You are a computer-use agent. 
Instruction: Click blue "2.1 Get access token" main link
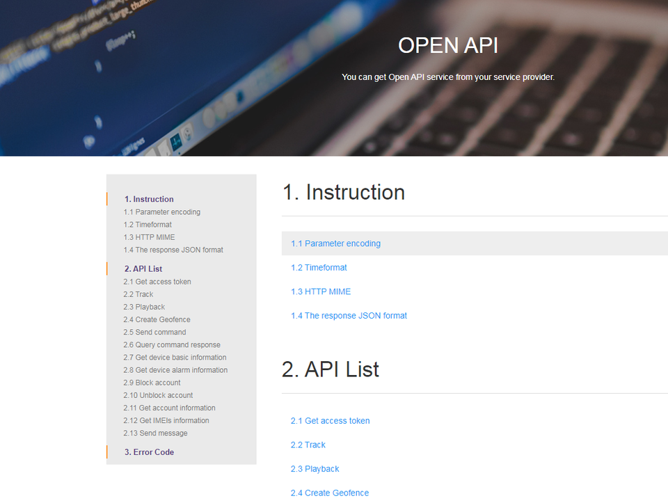(x=330, y=421)
